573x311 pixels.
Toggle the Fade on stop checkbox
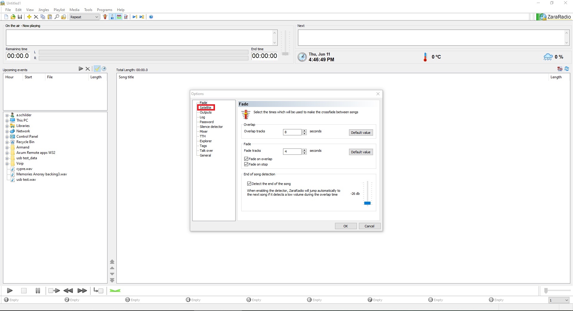pyautogui.click(x=246, y=164)
